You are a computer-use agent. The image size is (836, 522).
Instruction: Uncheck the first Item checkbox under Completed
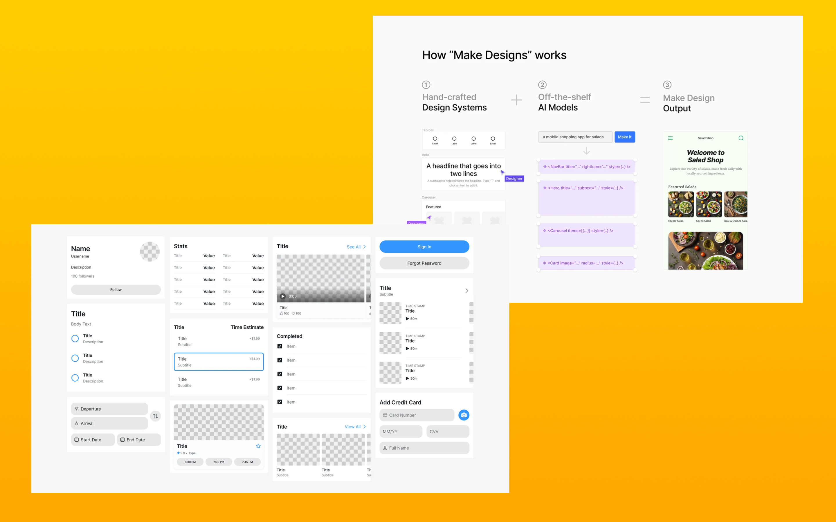point(280,346)
